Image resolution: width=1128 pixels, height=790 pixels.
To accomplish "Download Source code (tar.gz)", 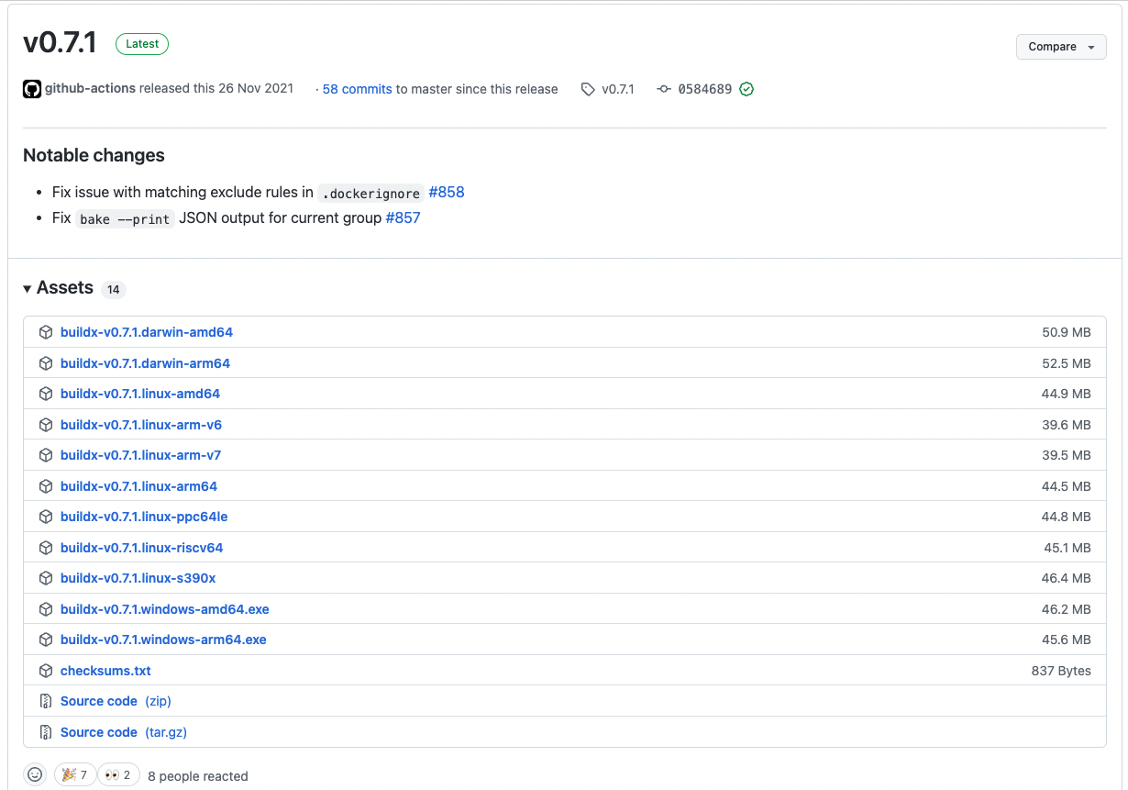I will [124, 732].
